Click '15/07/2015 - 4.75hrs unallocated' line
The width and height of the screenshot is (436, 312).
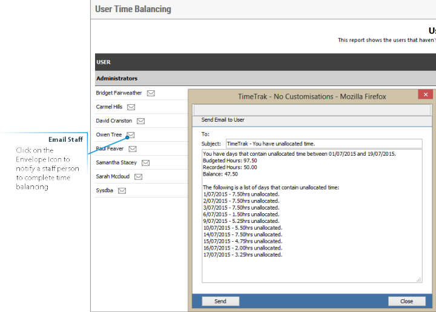click(x=242, y=241)
